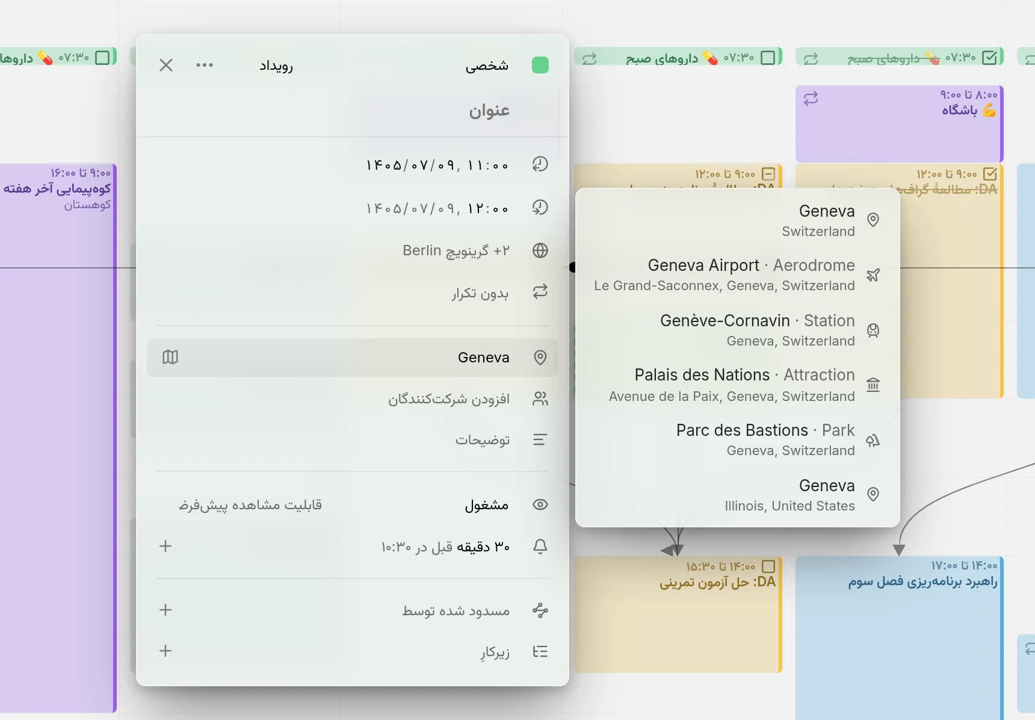Choose Palais des Nations Attraction suggestion

click(x=737, y=385)
